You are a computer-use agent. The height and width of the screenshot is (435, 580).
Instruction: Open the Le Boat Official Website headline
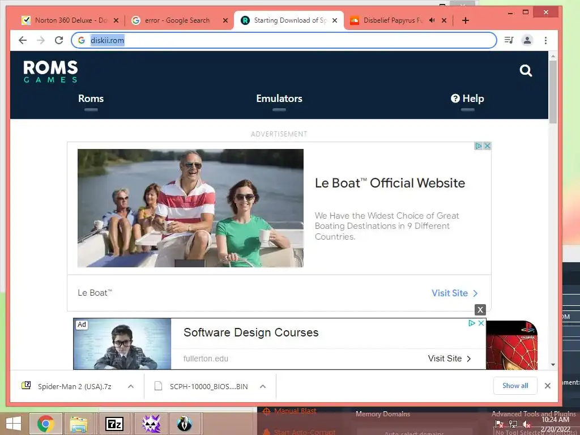[390, 183]
